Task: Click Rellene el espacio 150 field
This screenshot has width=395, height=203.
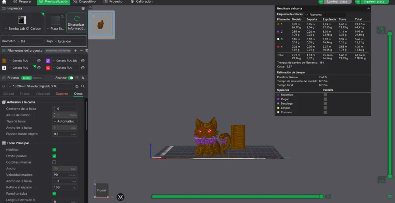Action: [x=64, y=187]
